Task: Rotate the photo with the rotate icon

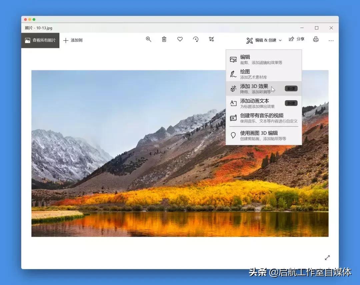Action: coord(196,39)
